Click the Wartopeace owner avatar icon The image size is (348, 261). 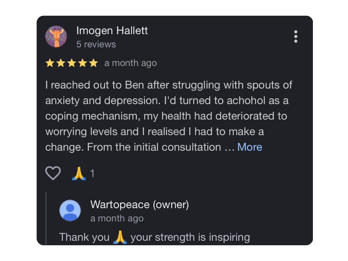tap(70, 210)
